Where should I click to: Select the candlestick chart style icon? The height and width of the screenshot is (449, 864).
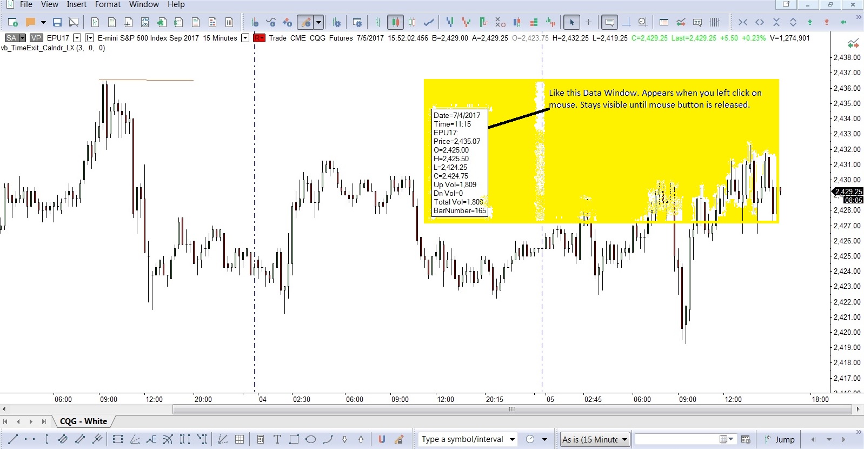pos(395,22)
